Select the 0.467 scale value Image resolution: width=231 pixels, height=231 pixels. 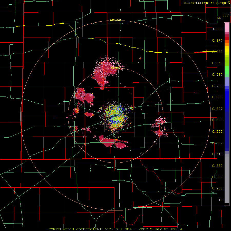coord(217,143)
